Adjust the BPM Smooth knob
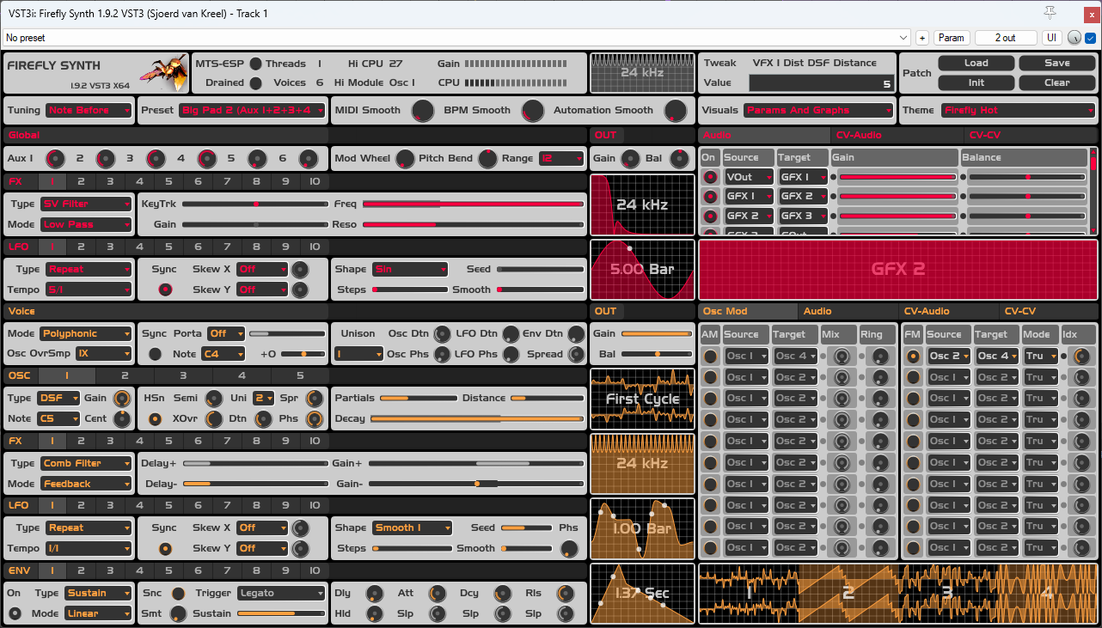The width and height of the screenshot is (1102, 628). (x=533, y=110)
